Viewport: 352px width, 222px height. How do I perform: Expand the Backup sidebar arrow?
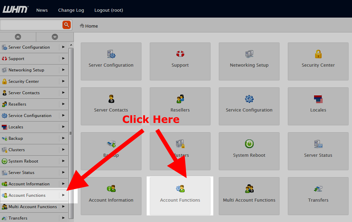coord(63,138)
